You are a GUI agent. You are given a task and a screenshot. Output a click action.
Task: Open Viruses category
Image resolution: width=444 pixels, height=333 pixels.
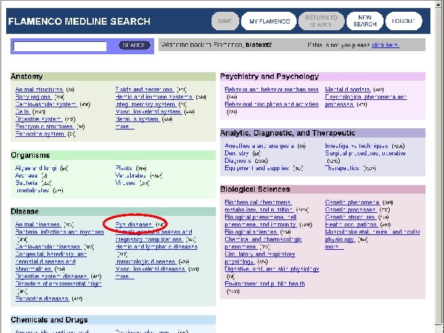125,183
